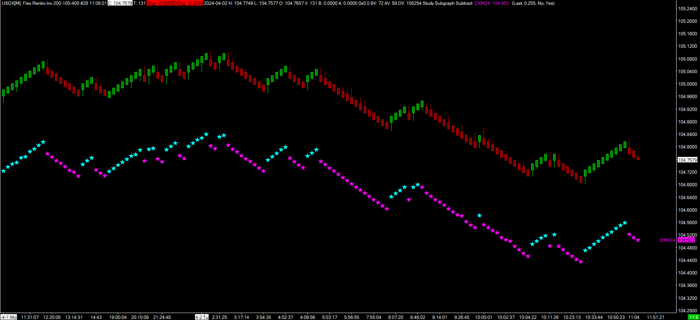Click the '4-2 Tu' date marker on time axis

(x=202, y=317)
